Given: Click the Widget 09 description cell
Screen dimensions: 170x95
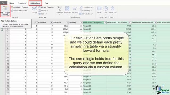Looking at the screenshot, I should click(x=95, y=26).
